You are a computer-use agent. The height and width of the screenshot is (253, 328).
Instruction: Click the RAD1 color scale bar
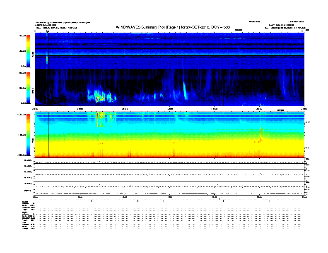coord(28,88)
